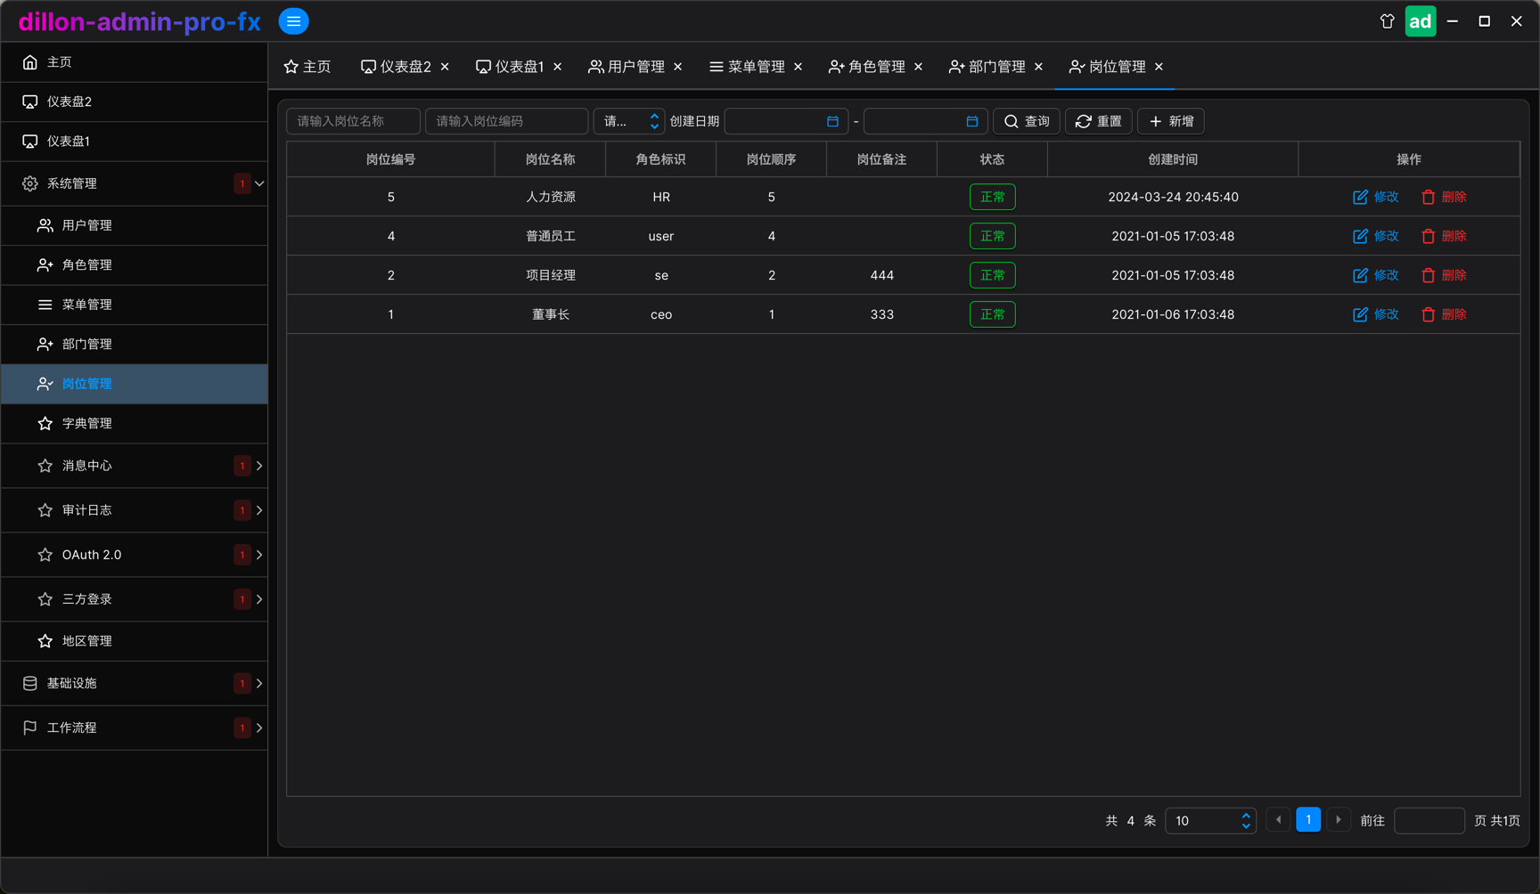The height and width of the screenshot is (894, 1540).
Task: Open the status filter dropdown
Action: coord(629,121)
